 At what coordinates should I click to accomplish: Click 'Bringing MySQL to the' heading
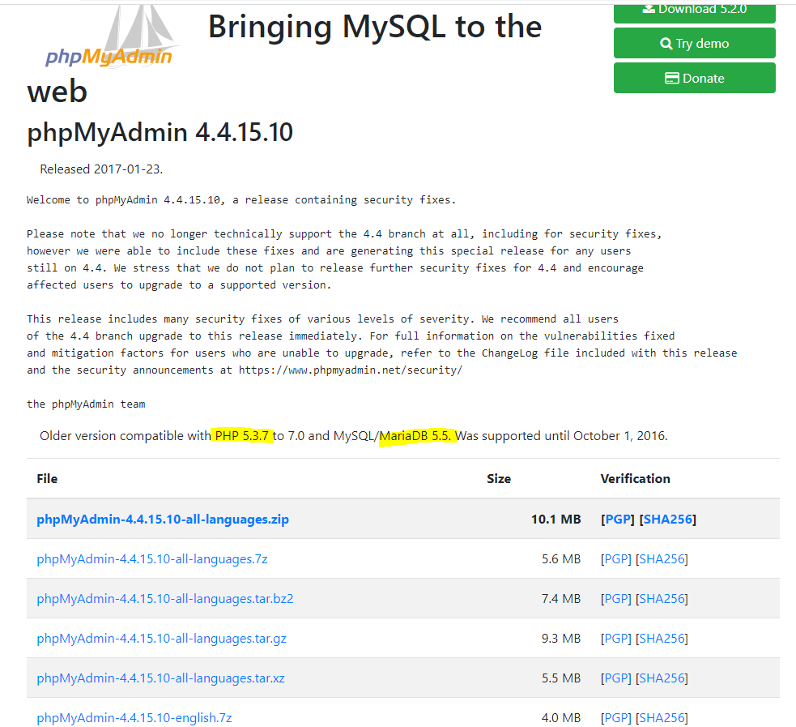click(375, 27)
